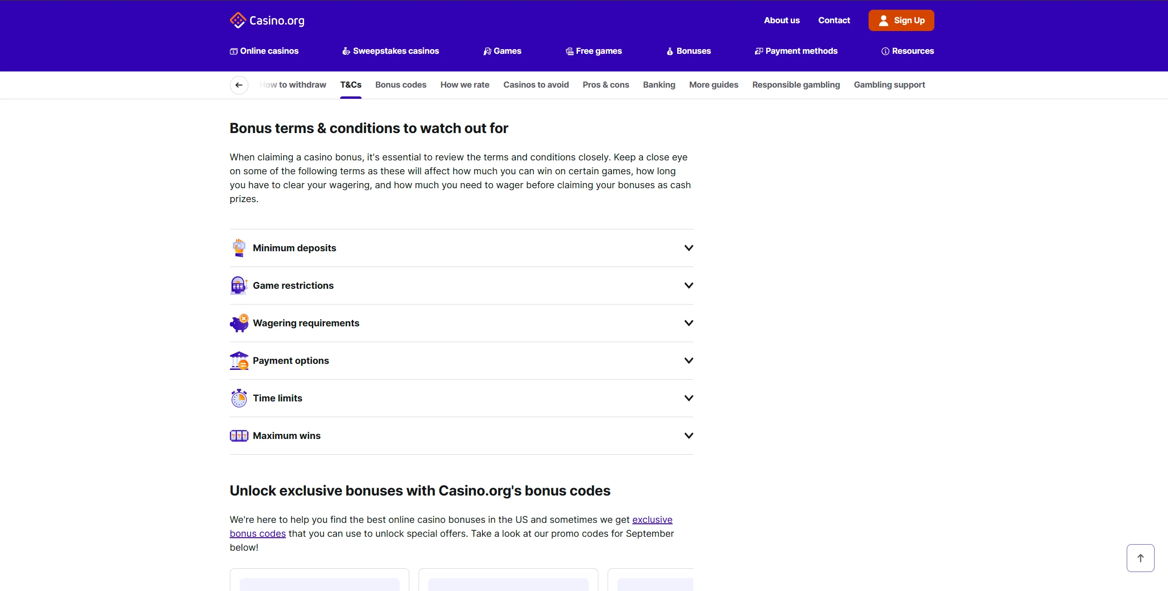Click the Time limits stopwatch icon
This screenshot has height=591, width=1168.
[239, 398]
